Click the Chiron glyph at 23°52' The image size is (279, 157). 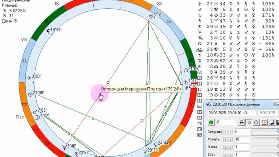(76, 154)
